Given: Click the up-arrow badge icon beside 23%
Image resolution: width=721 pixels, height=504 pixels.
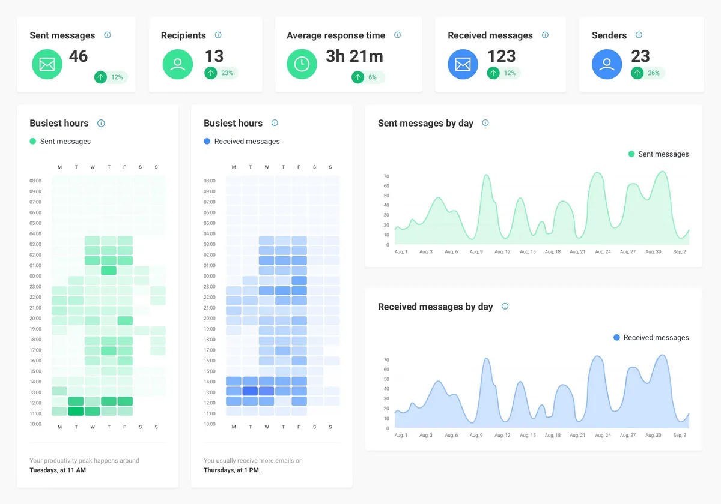Looking at the screenshot, I should point(210,73).
